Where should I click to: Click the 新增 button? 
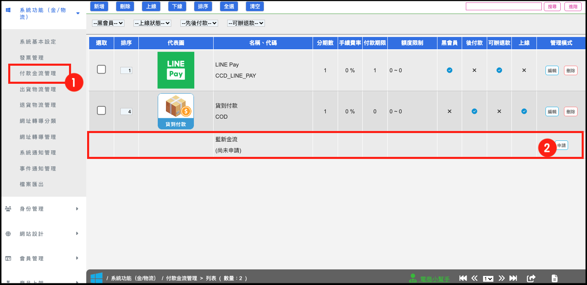99,6
